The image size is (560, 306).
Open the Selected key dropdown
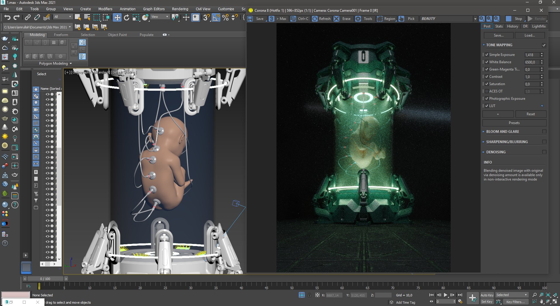click(512, 295)
